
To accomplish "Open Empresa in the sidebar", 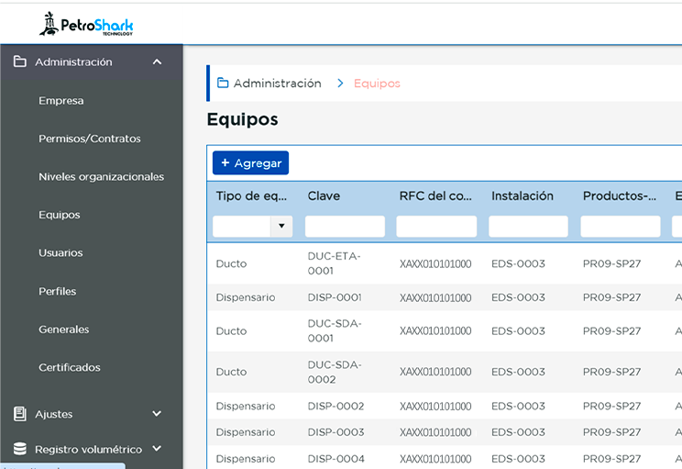I will tap(61, 101).
